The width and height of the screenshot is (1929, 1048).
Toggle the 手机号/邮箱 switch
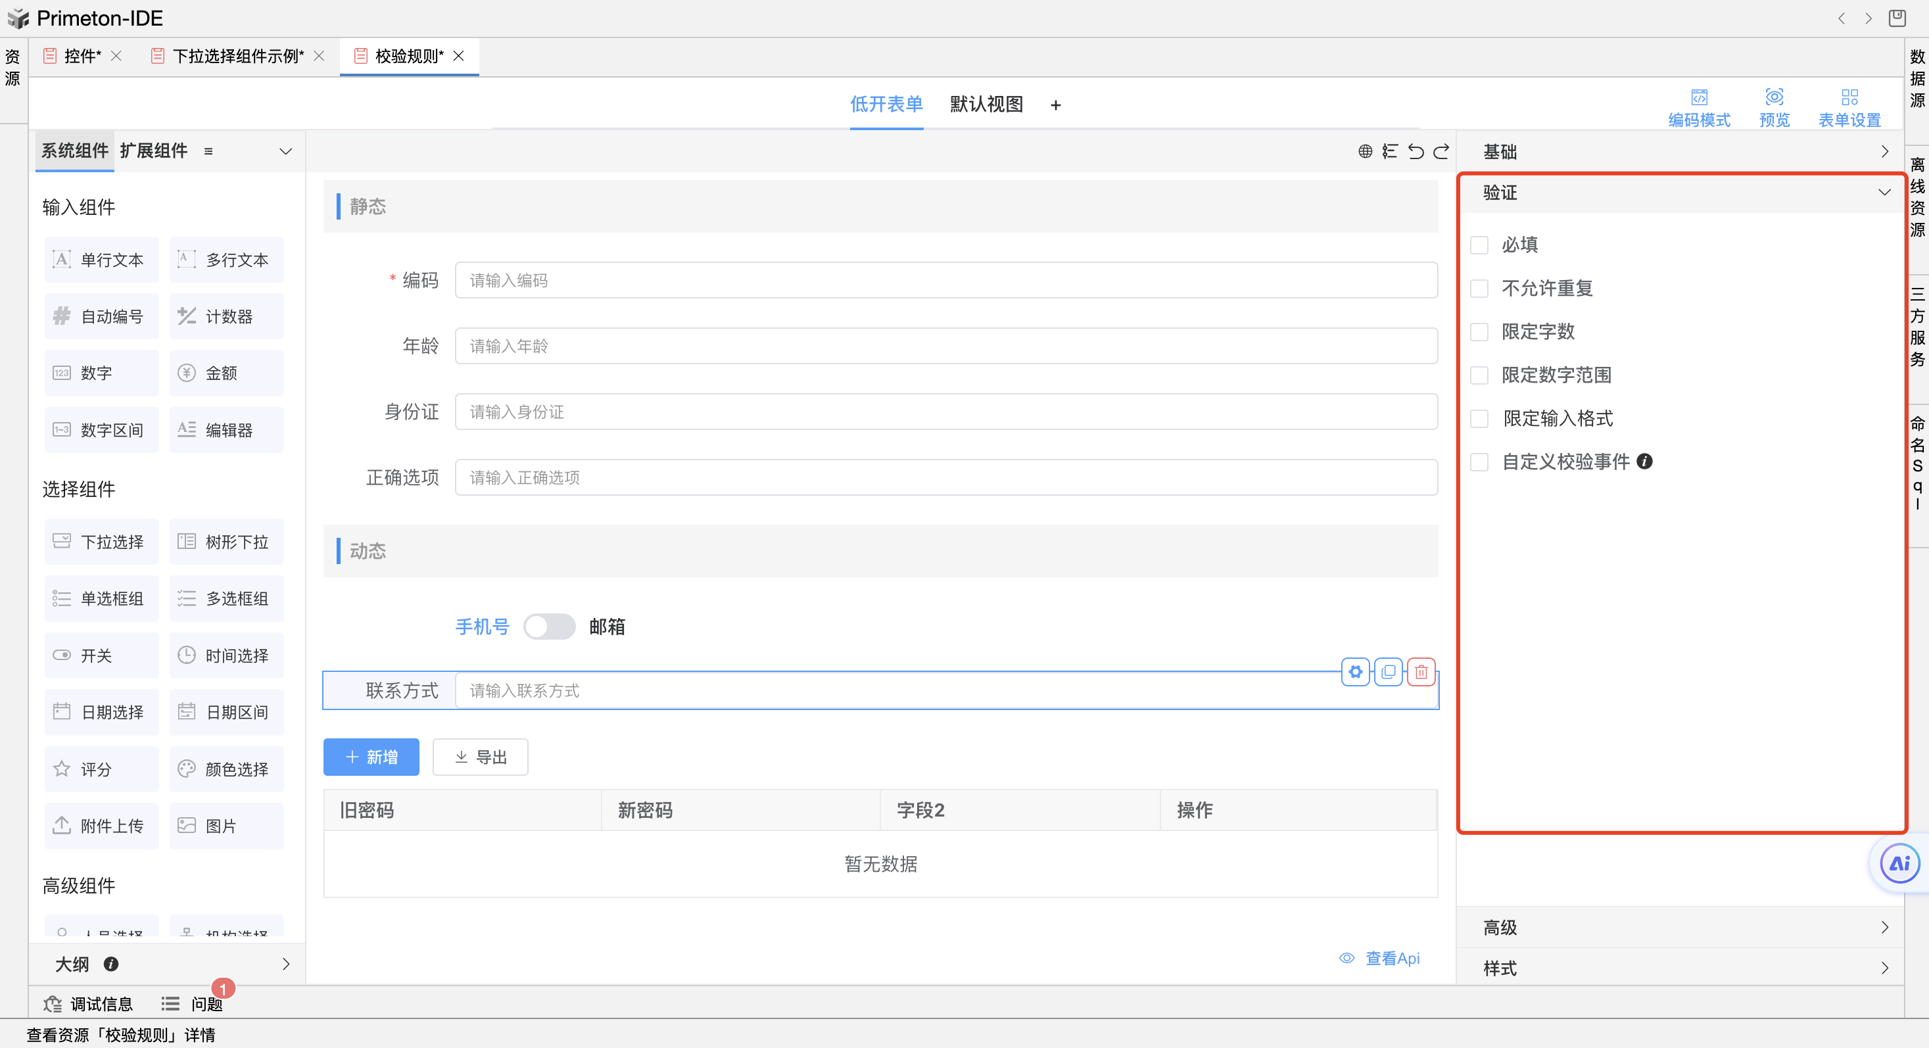point(549,627)
